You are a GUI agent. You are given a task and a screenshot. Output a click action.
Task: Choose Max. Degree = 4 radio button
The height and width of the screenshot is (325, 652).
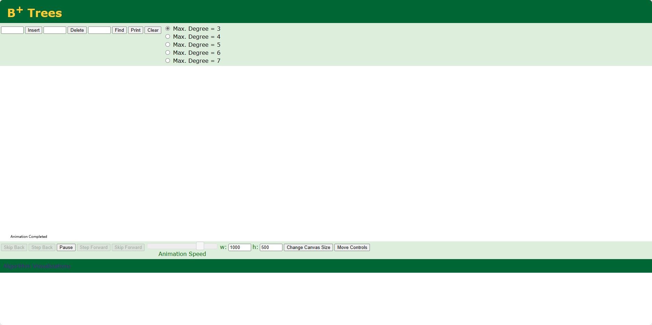pos(168,37)
